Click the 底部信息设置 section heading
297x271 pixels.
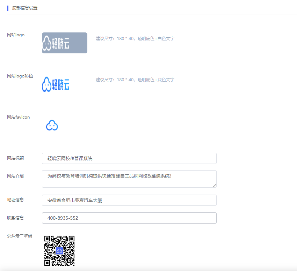[x=25, y=8]
